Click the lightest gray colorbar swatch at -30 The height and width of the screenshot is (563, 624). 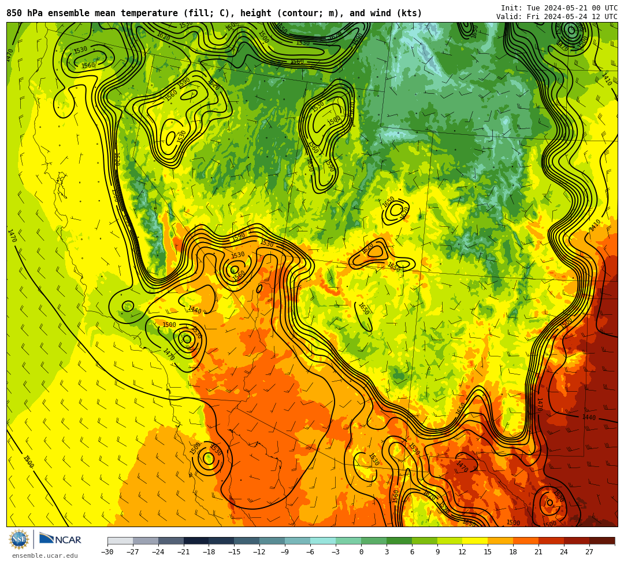pyautogui.click(x=120, y=540)
